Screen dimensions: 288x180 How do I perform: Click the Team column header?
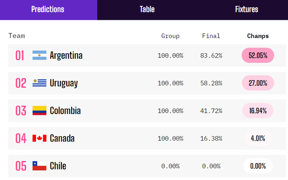click(x=17, y=36)
